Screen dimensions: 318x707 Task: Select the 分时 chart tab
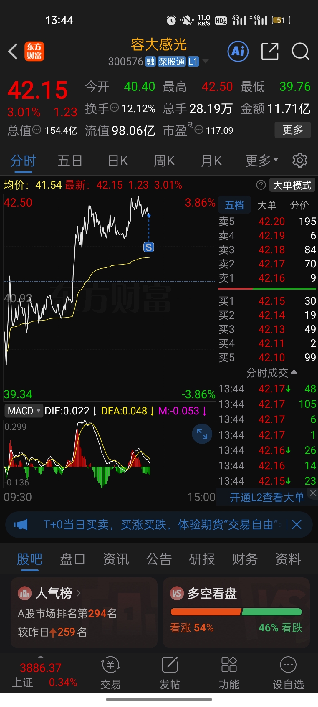[x=23, y=161]
